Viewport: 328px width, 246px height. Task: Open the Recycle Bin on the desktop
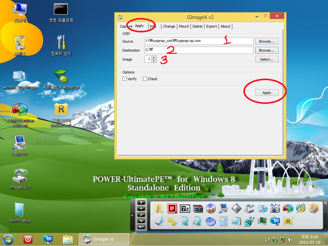click(x=20, y=46)
